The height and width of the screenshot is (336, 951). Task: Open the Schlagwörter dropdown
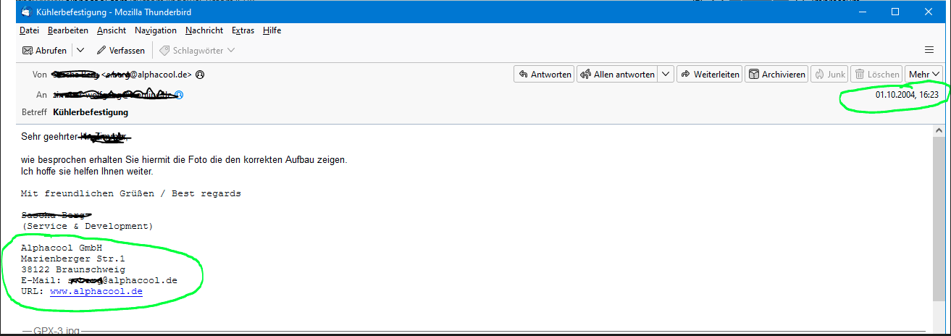click(197, 51)
